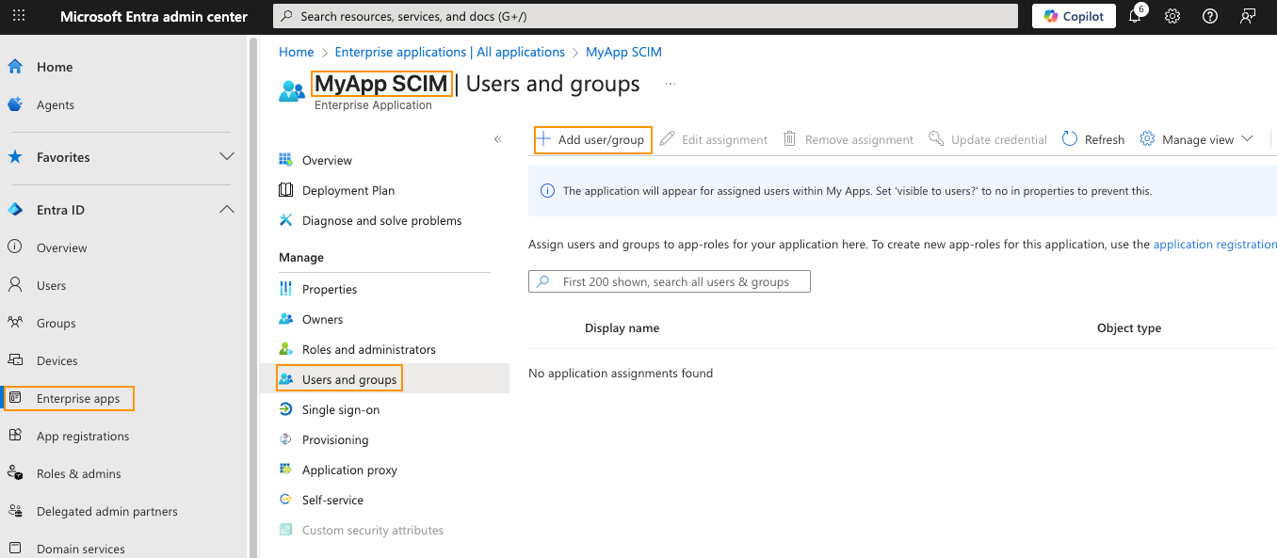The height and width of the screenshot is (558, 1277).
Task: Click the Microsoft Entra admin center title
Action: (154, 16)
